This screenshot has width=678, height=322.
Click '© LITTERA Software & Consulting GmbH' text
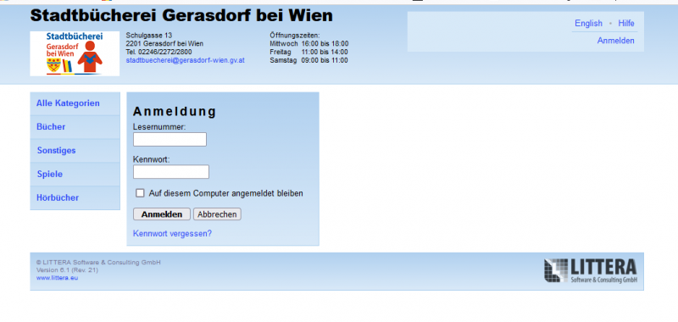pos(98,263)
